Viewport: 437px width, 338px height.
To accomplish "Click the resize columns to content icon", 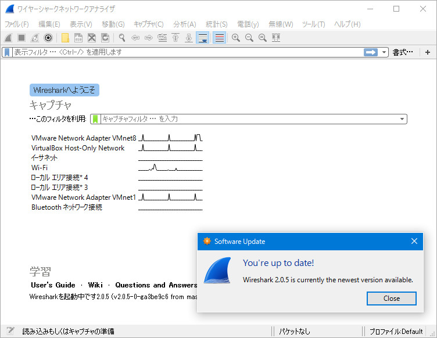I will tap(276, 38).
